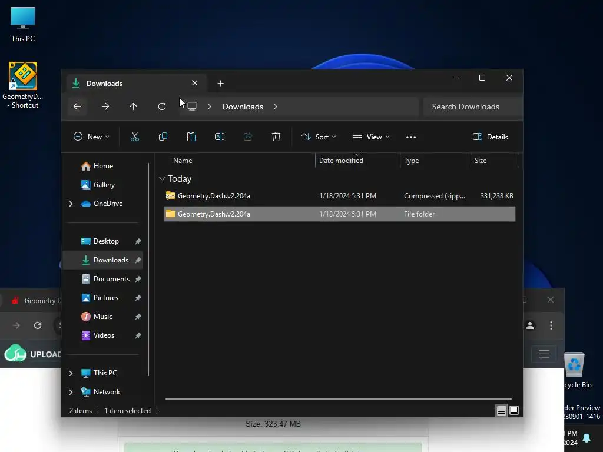
Task: Click the horizontal scrollbar in file list
Action: point(339,399)
